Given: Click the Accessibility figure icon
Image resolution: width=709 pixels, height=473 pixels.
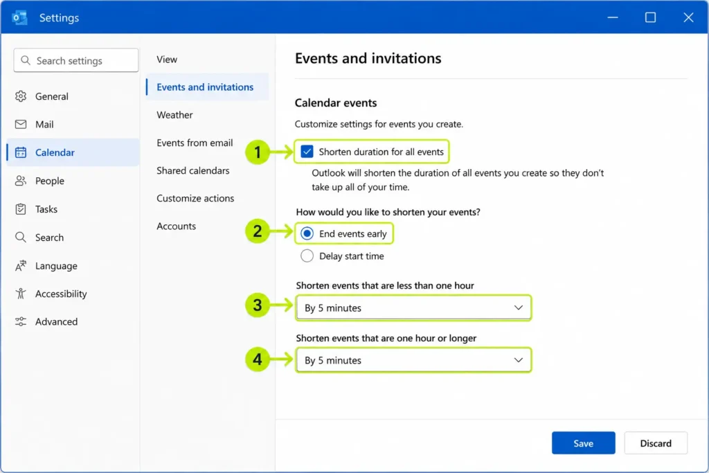Looking at the screenshot, I should pos(21,294).
